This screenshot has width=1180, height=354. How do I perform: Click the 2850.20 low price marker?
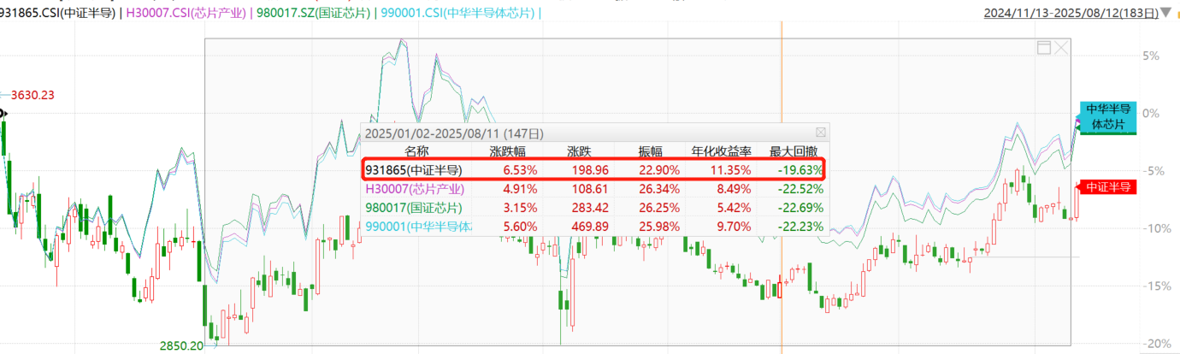click(182, 345)
